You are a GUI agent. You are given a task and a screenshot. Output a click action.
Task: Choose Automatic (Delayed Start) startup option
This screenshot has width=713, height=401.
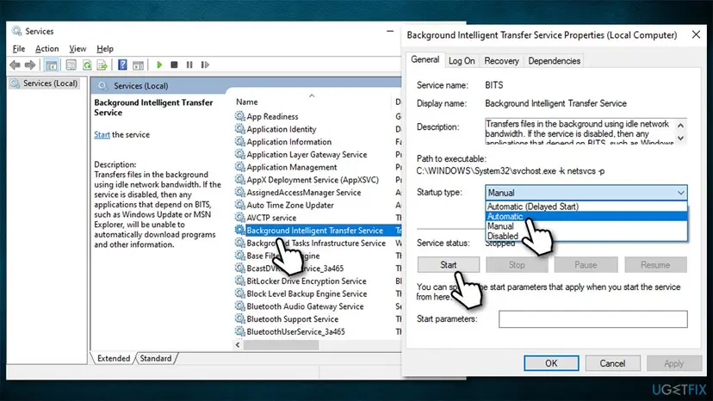click(586, 207)
